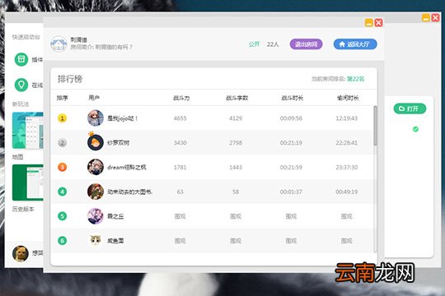Click the rightmost duration column header
Image resolution: width=445 pixels, height=296 pixels.
(x=348, y=98)
